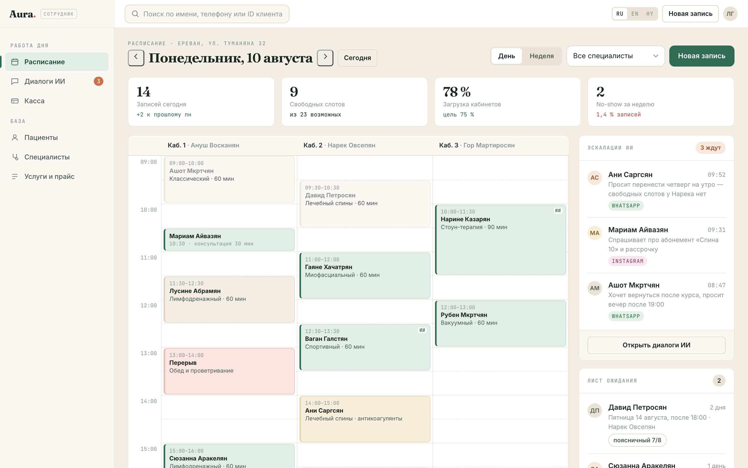Switch language to RU
The height and width of the screenshot is (468, 748).
(x=620, y=14)
